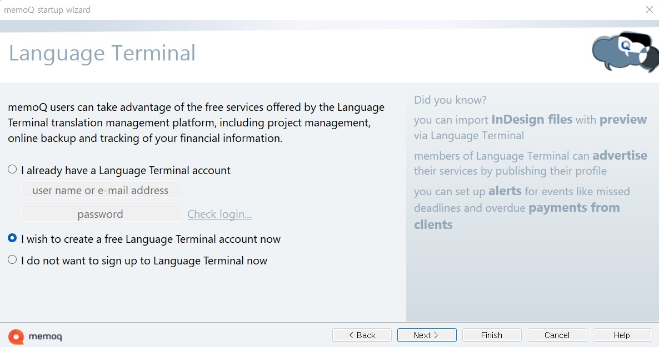Close the memoQ startup wizard window
Image resolution: width=659 pixels, height=347 pixels.
[x=649, y=9]
